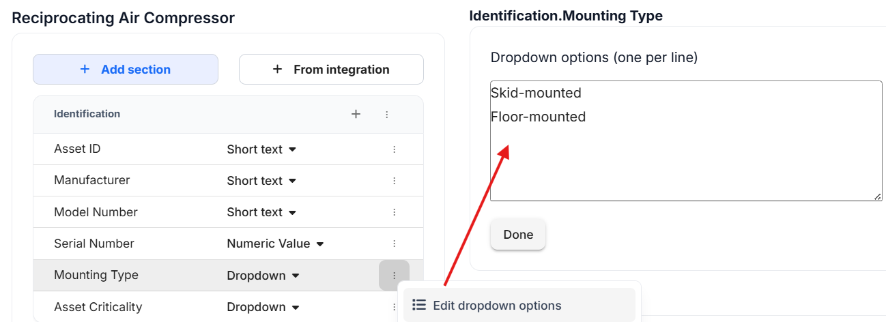This screenshot has height=322, width=886.
Task: Open Serial Number row options menu
Action: coord(394,244)
